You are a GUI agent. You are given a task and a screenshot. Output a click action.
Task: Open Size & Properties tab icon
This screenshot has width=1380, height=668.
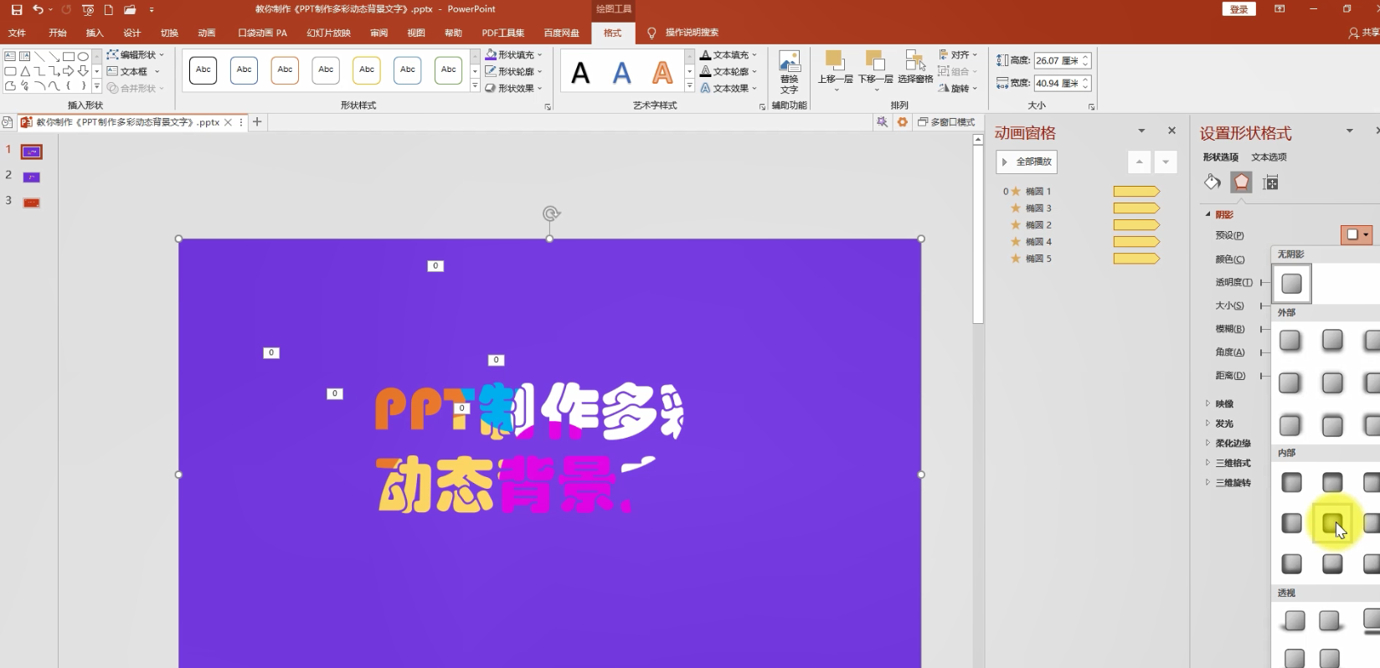click(1270, 182)
